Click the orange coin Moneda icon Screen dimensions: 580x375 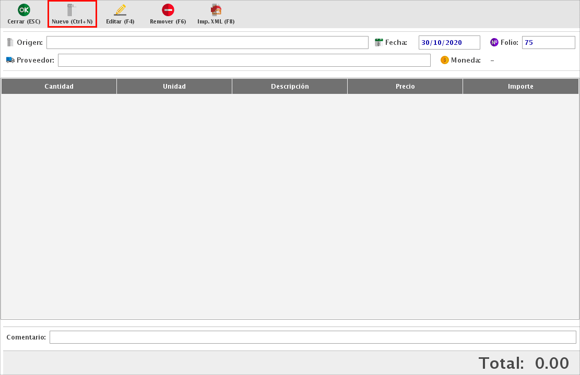click(445, 60)
